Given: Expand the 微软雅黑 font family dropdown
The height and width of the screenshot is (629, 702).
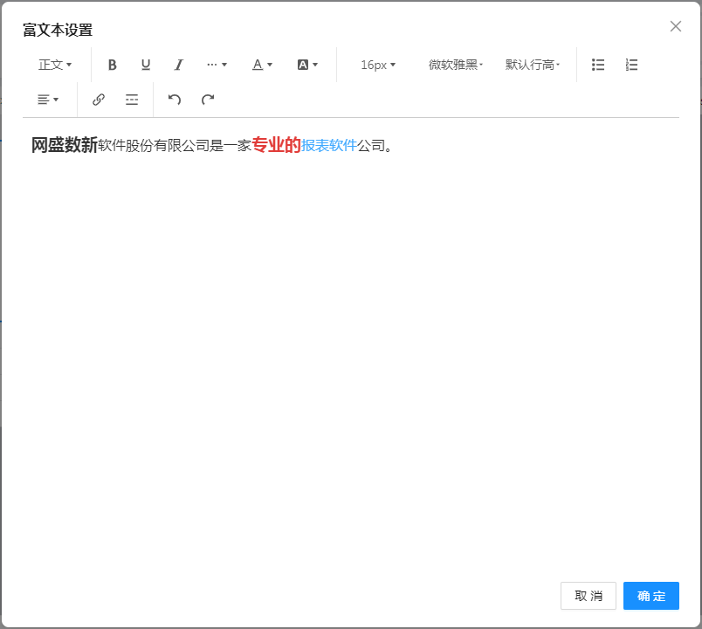Looking at the screenshot, I should click(456, 65).
